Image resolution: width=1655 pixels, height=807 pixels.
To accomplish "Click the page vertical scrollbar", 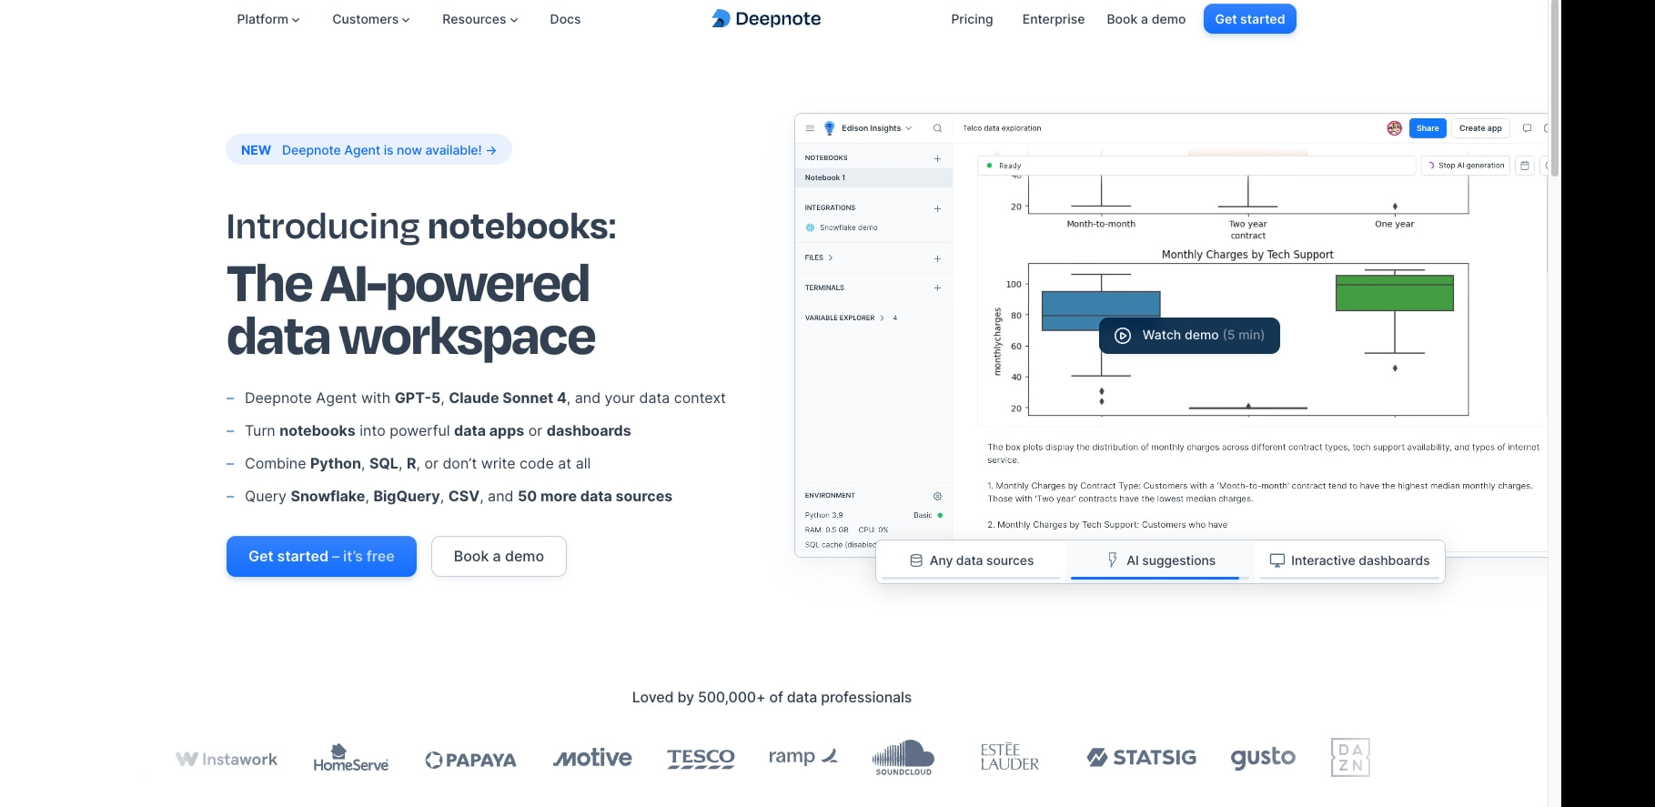I will pos(1555,88).
